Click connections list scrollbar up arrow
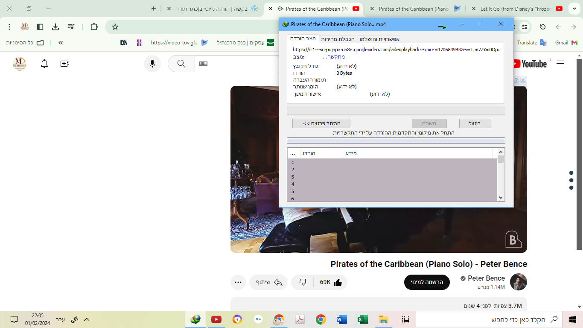The image size is (583, 328). pyautogui.click(x=501, y=152)
